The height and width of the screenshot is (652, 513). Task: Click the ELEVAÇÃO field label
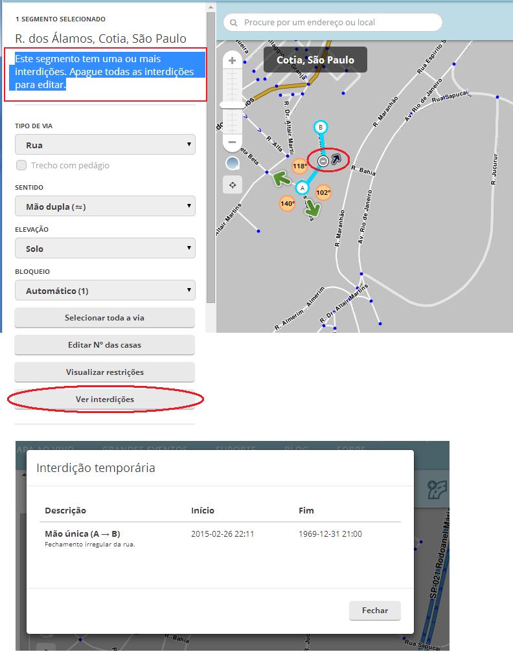point(32,230)
